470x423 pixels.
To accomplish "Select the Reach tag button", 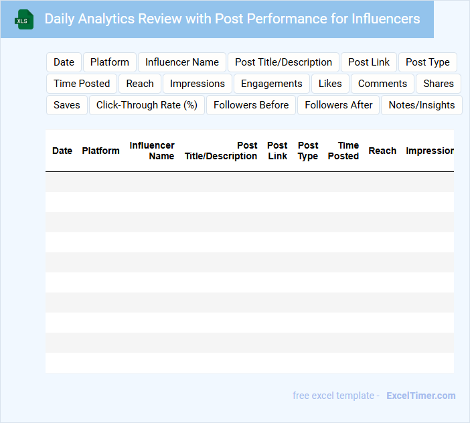I will pos(140,84).
